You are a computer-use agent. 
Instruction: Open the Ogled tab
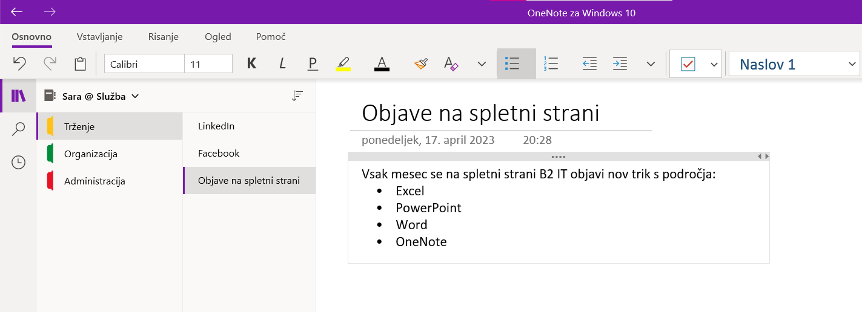coord(218,37)
